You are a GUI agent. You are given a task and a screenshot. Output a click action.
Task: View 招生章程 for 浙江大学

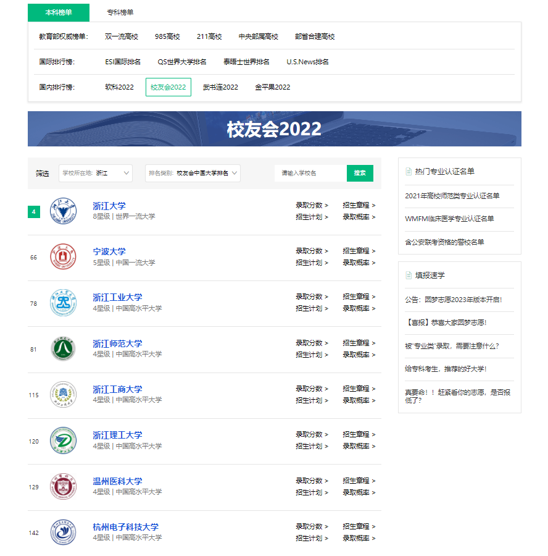(x=359, y=205)
